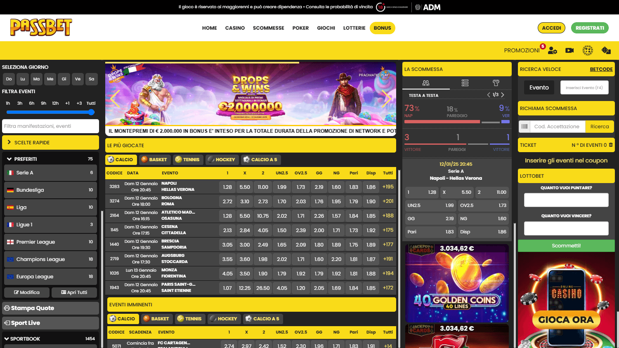Screen dimensions: 619x348
Task: Expand all markets +175 for Cesena-Cittadella
Action: [x=388, y=230]
